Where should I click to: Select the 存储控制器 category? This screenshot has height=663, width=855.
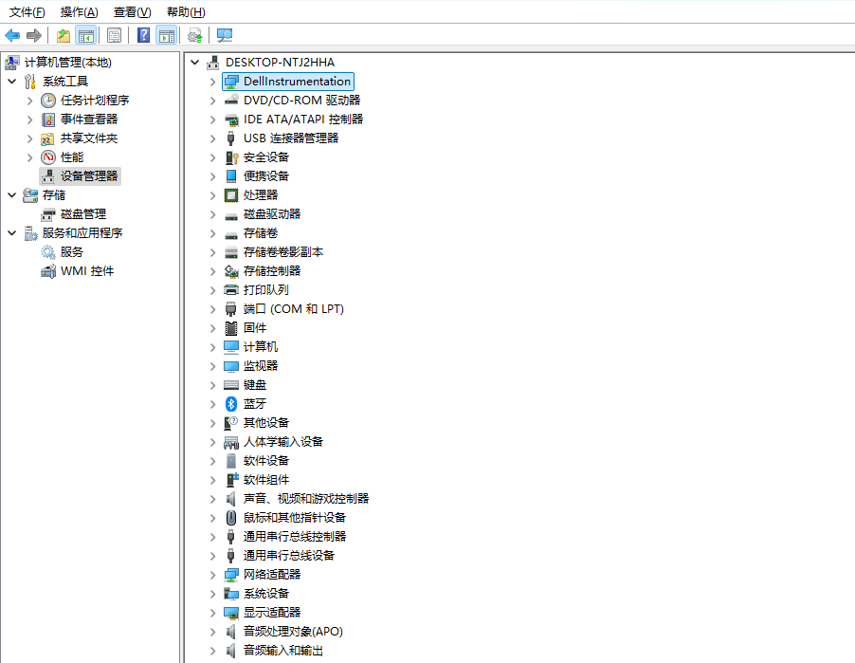pyautogui.click(x=272, y=270)
